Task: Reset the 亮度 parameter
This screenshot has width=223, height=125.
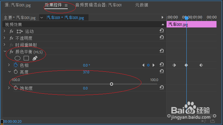Action: (x=161, y=71)
